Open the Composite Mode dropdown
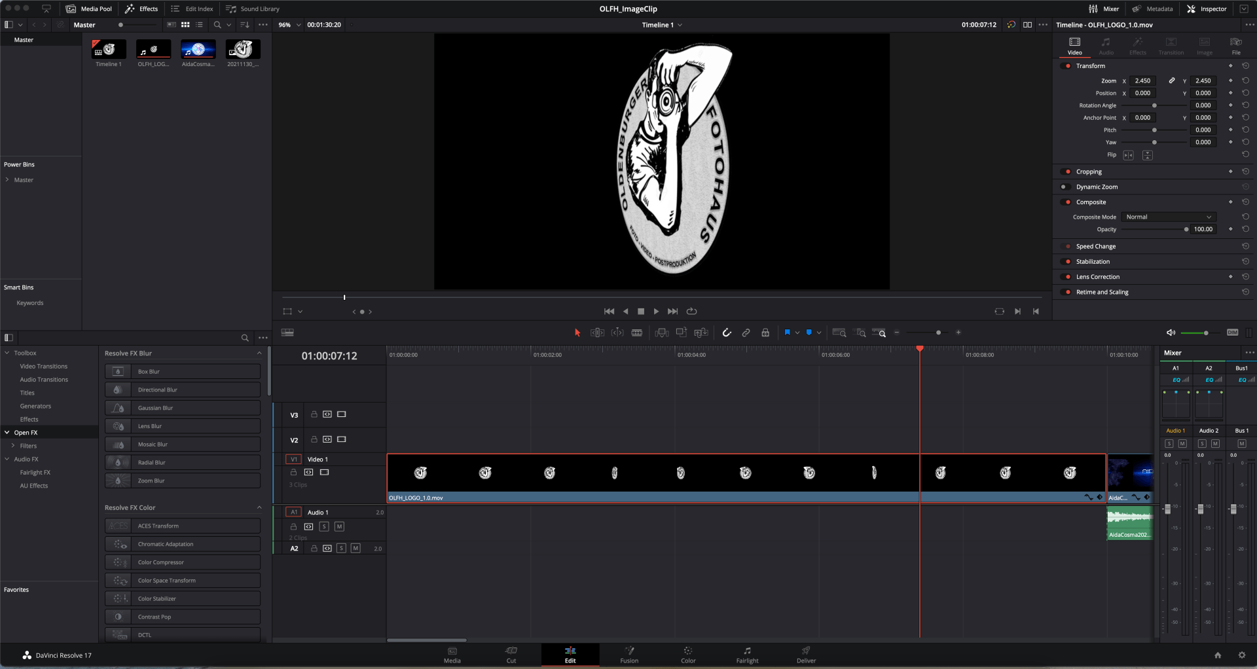The width and height of the screenshot is (1257, 669). point(1168,217)
